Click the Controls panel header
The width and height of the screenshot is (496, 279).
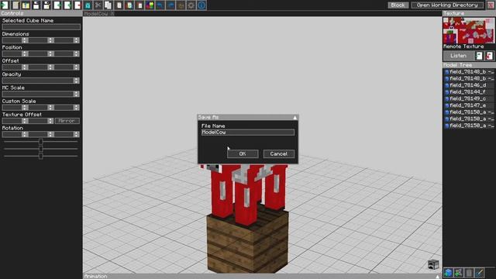(41, 13)
